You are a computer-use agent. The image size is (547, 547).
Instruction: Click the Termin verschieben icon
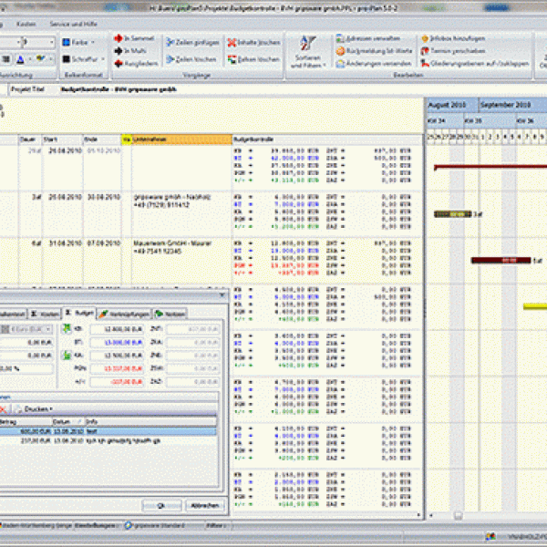(x=428, y=51)
